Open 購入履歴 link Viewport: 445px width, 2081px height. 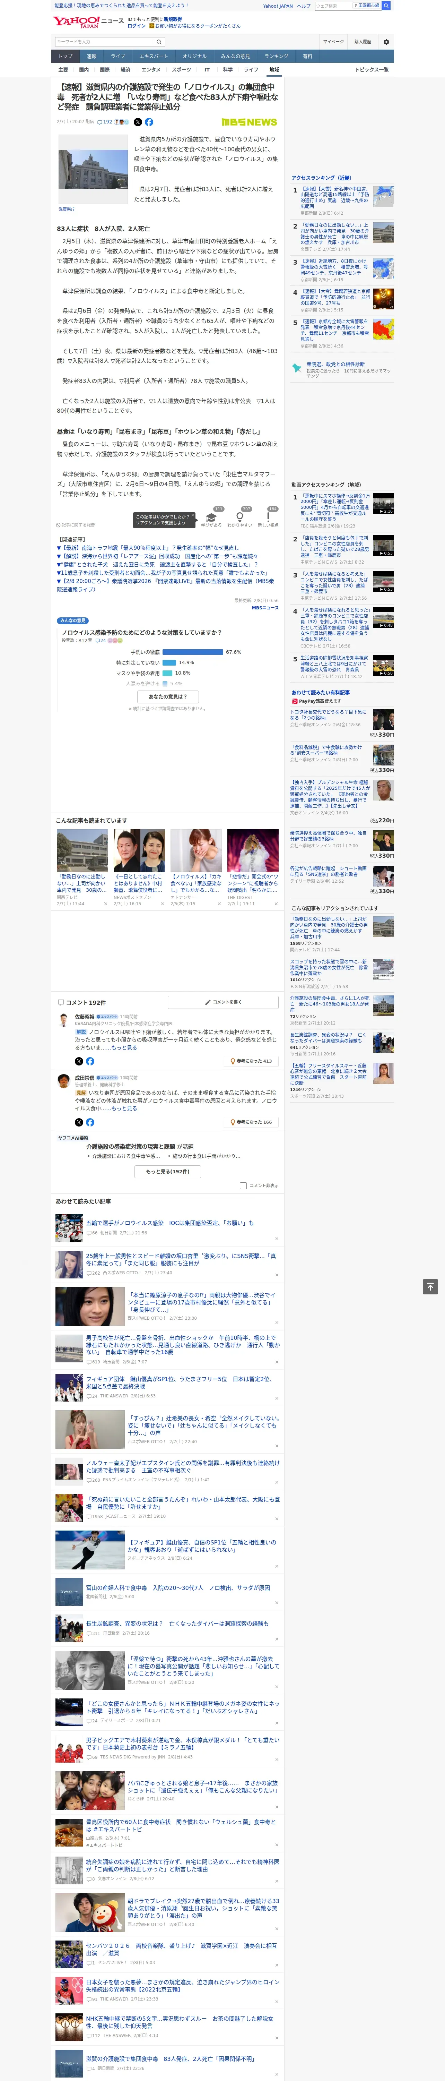363,42
